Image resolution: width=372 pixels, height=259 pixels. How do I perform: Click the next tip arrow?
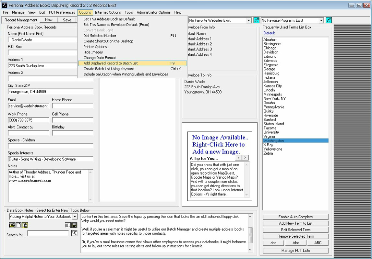(x=245, y=158)
